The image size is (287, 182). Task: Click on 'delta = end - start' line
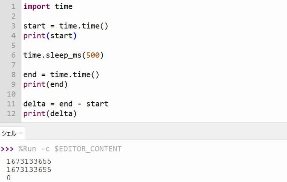point(66,104)
